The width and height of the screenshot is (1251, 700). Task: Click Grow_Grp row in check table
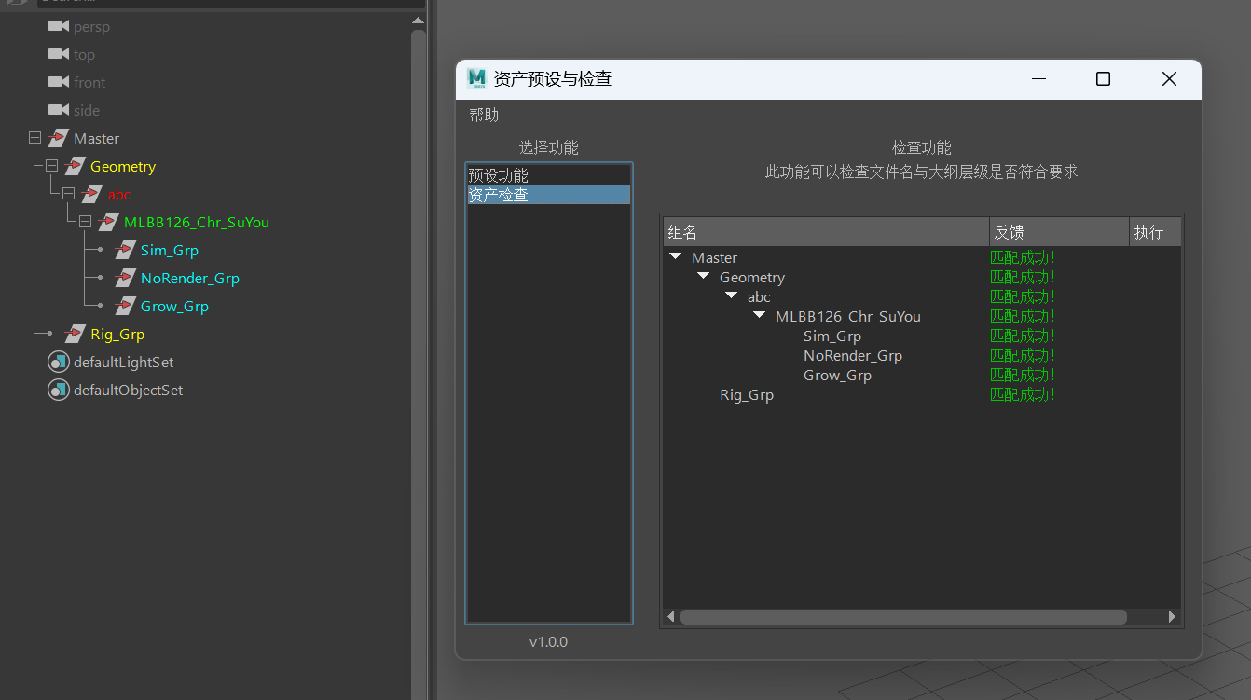tap(837, 375)
